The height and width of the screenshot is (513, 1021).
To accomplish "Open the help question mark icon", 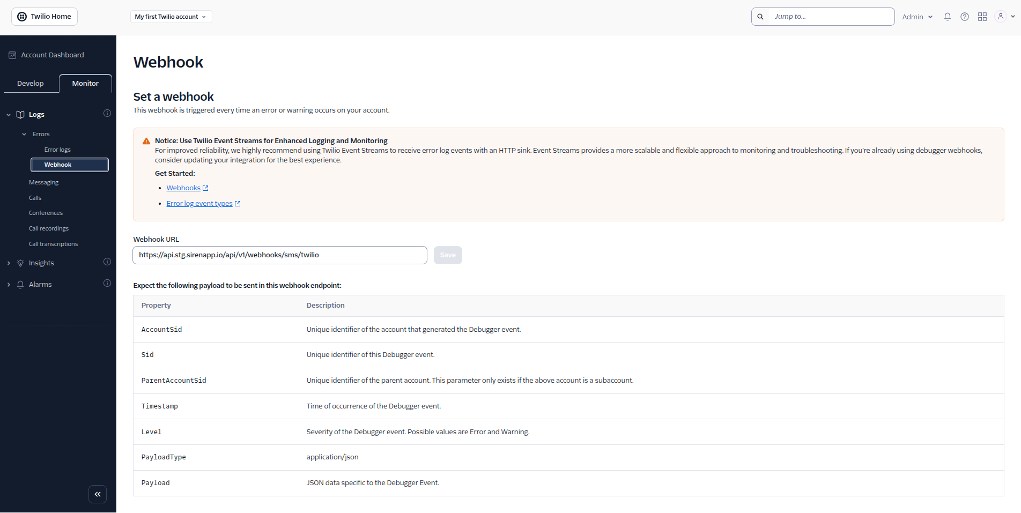I will 964,16.
